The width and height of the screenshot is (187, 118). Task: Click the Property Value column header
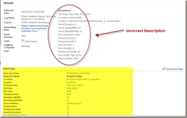74,76
